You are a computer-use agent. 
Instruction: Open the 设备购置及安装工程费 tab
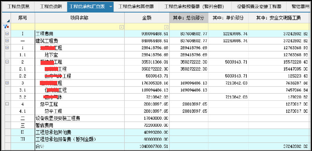(x=259, y=7)
